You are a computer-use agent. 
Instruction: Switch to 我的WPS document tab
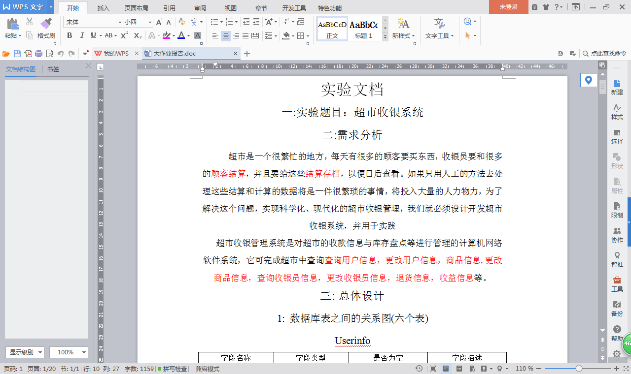(x=116, y=54)
